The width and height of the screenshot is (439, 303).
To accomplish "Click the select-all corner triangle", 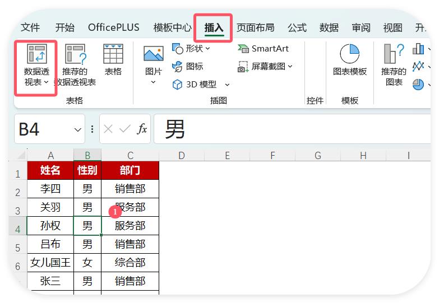I will pos(21,155).
